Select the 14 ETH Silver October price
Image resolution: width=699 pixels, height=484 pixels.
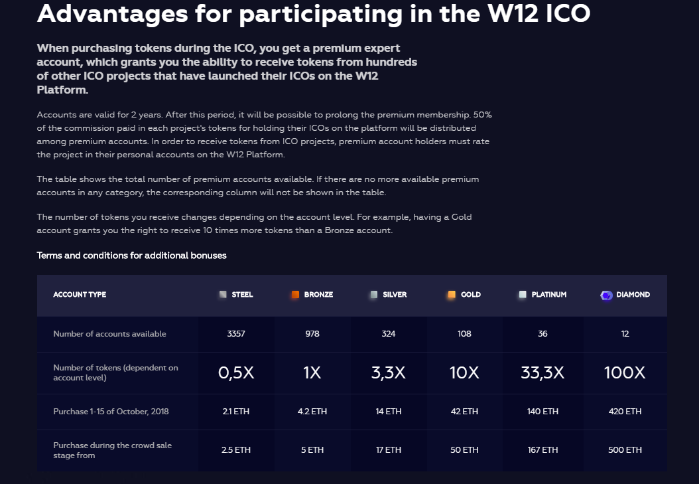389,412
